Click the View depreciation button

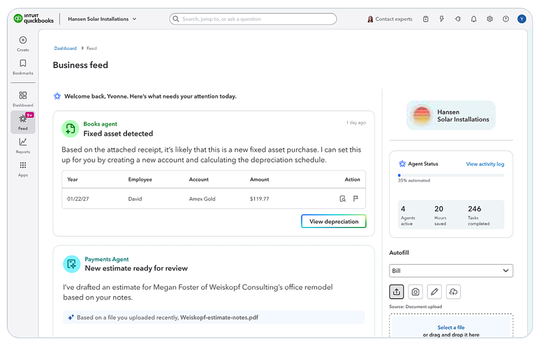tap(333, 221)
